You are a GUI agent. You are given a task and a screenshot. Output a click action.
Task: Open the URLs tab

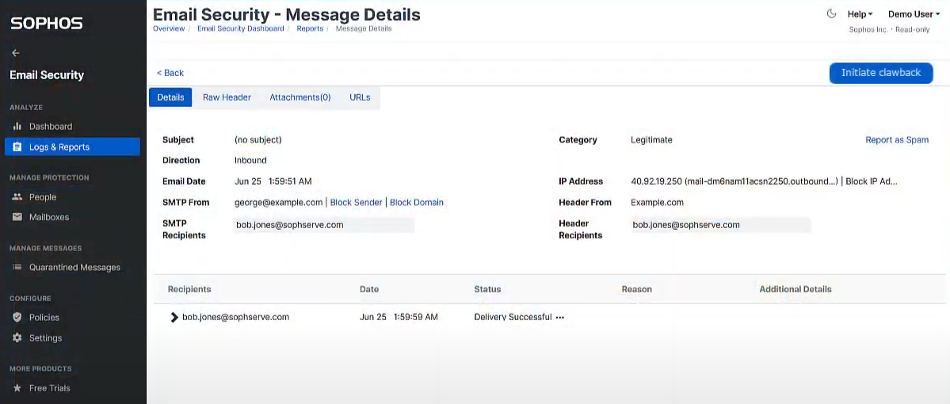click(x=360, y=97)
